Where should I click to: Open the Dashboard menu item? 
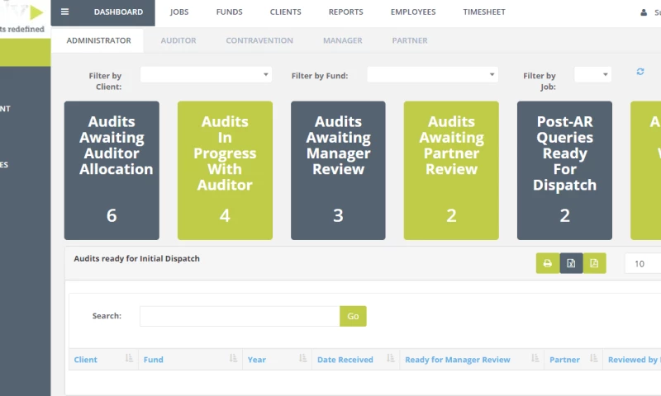point(118,12)
